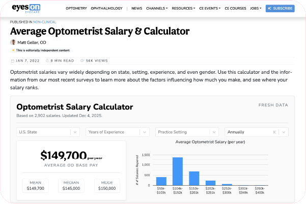Click the eye icon beside 56K views
Viewport: 306px width, 204px height.
pyautogui.click(x=82, y=61)
